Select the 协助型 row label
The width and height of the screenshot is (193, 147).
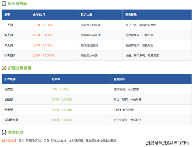(x=9, y=99)
